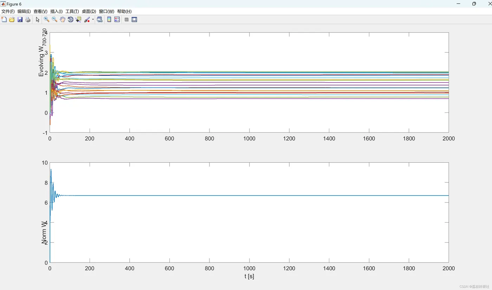Viewport: 492px width, 290px height.
Task: Select the Pan hand tool
Action: [x=63, y=20]
